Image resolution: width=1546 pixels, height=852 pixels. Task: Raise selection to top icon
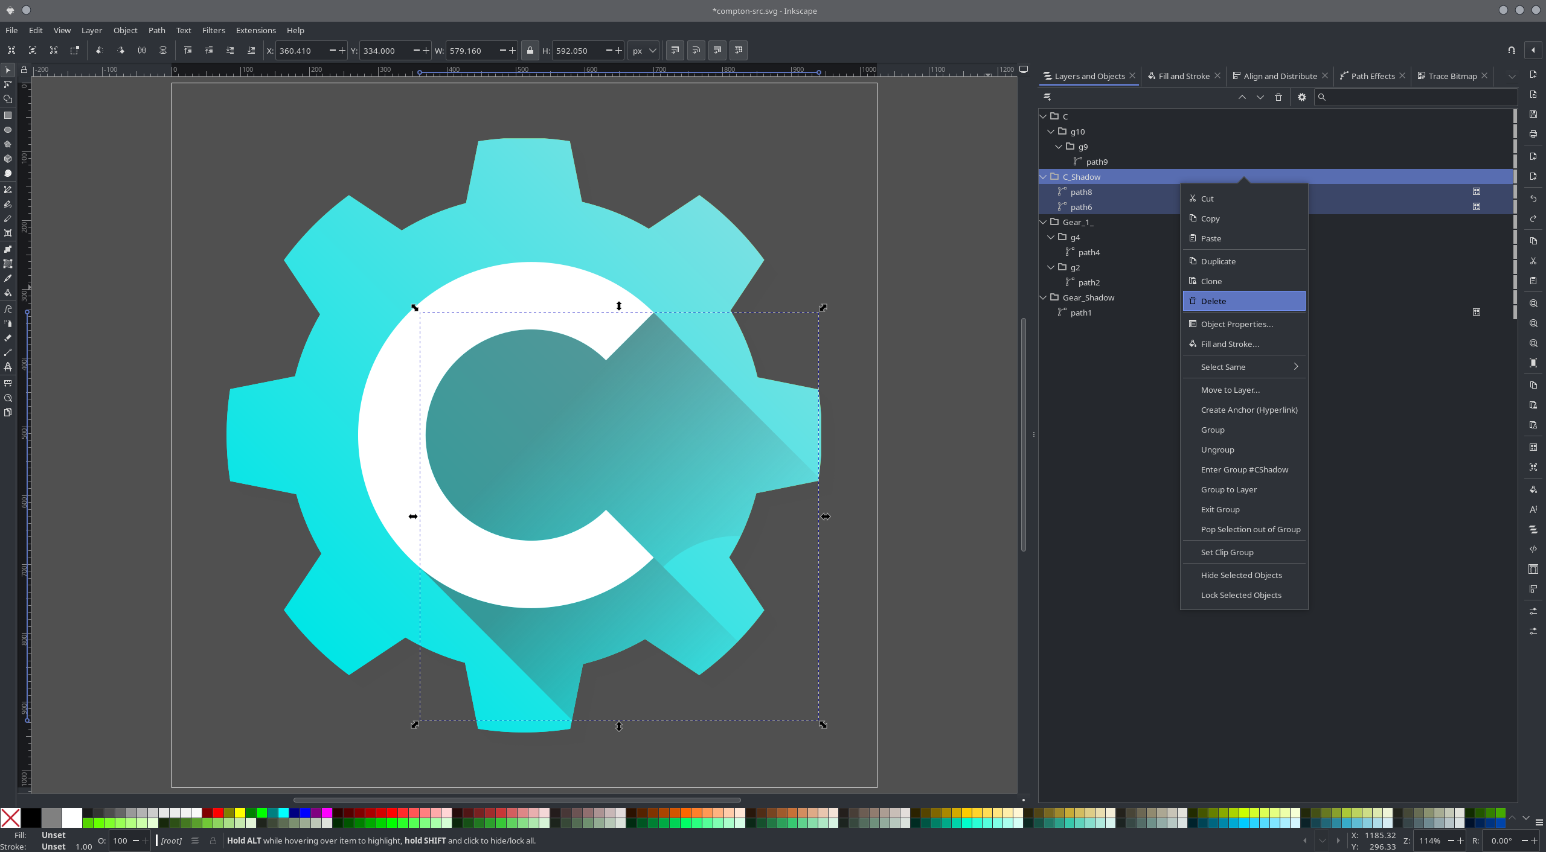[188, 51]
